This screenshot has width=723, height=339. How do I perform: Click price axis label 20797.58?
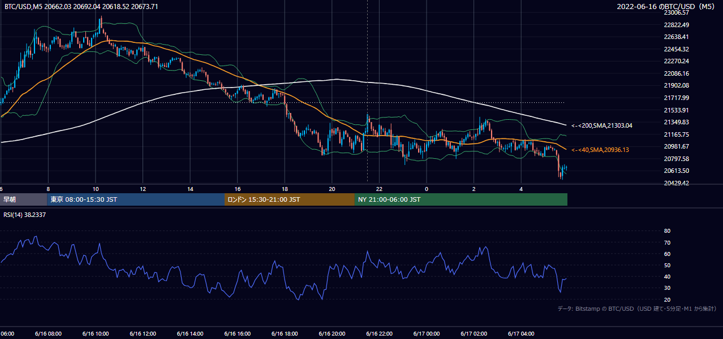pos(677,159)
